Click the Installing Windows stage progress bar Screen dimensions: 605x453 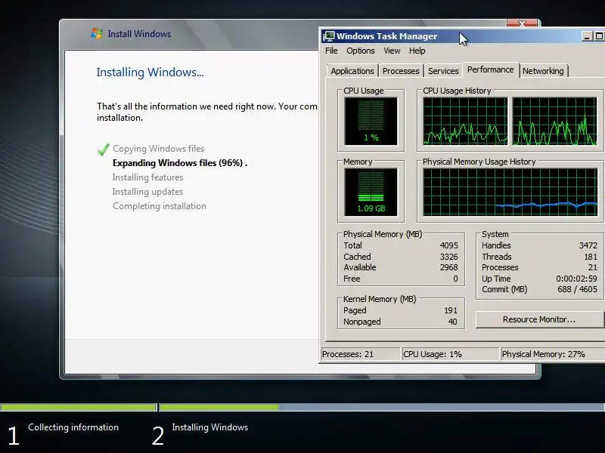382,407
